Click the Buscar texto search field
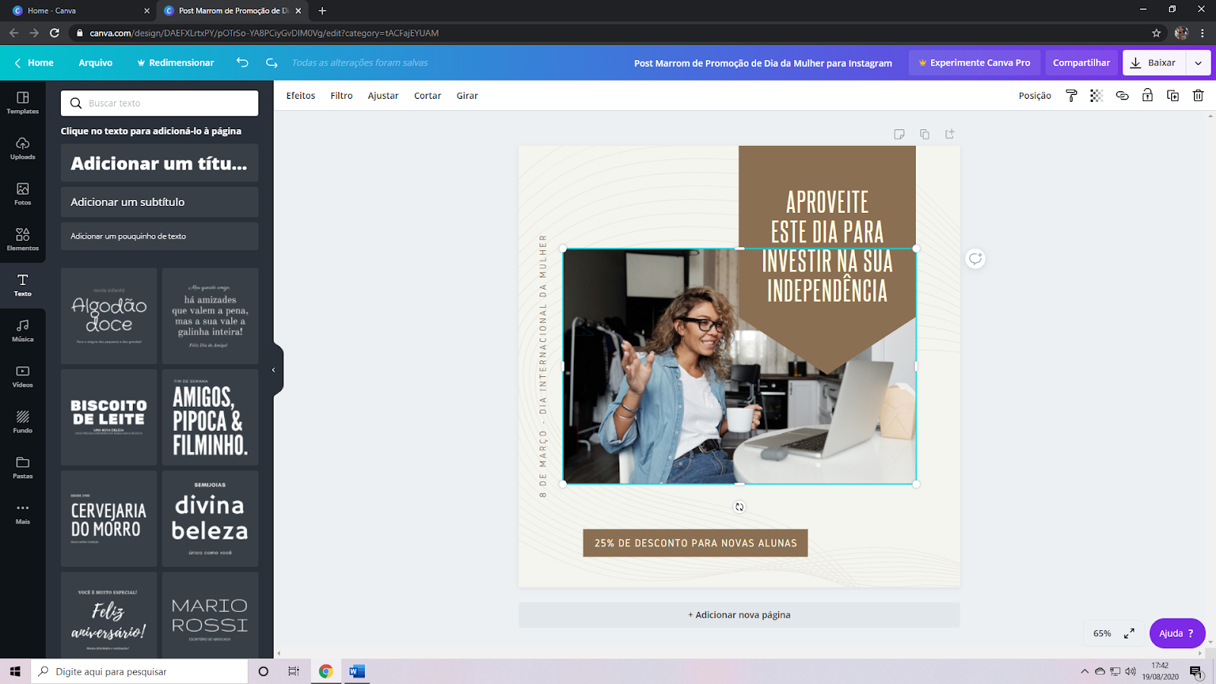The height and width of the screenshot is (684, 1216). pyautogui.click(x=160, y=103)
